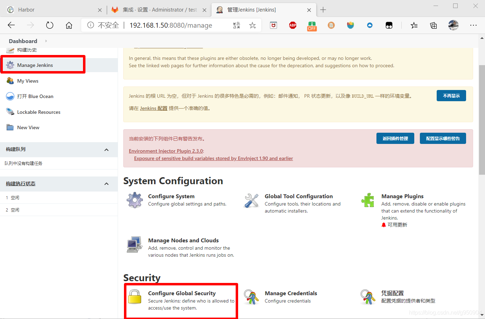Open the Pocket-style red extension icon
The width and height of the screenshot is (485, 319).
(x=273, y=25)
